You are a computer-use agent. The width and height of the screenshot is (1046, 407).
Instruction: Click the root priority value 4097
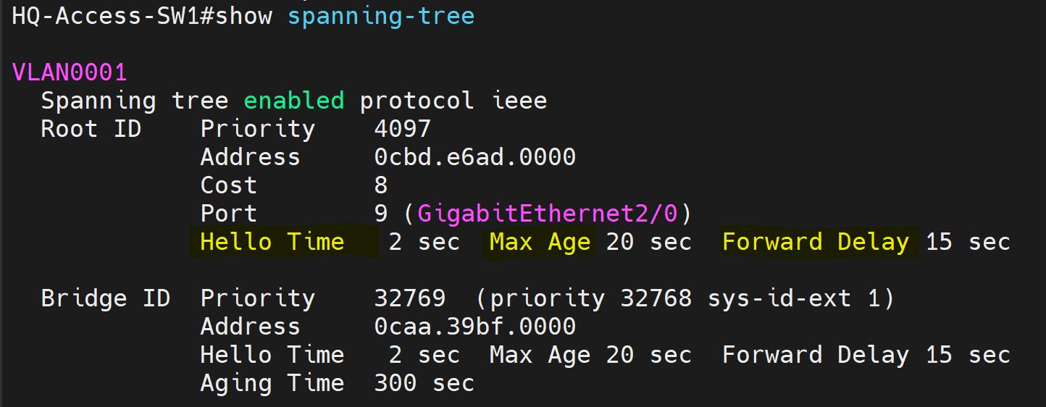pyautogui.click(x=403, y=129)
